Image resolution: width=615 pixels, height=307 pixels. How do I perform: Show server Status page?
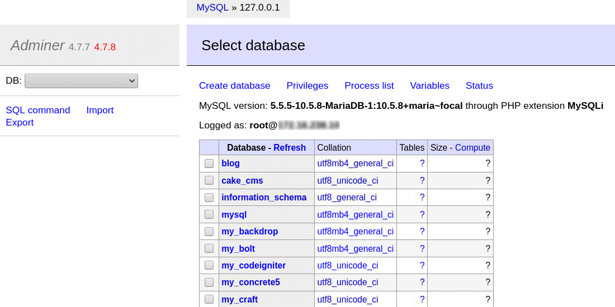click(x=479, y=85)
